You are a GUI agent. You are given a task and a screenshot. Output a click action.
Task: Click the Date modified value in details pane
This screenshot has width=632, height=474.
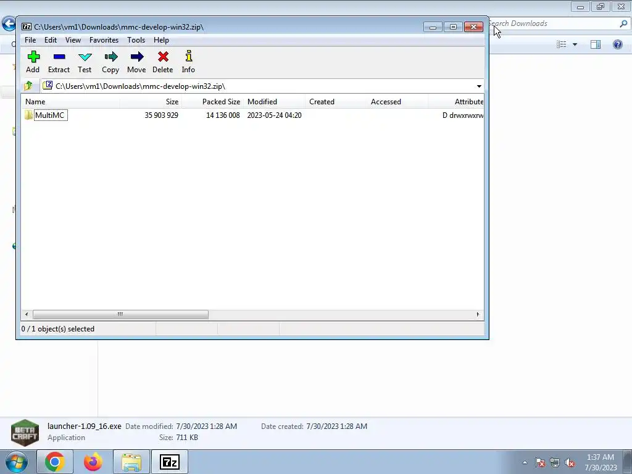[x=206, y=426]
